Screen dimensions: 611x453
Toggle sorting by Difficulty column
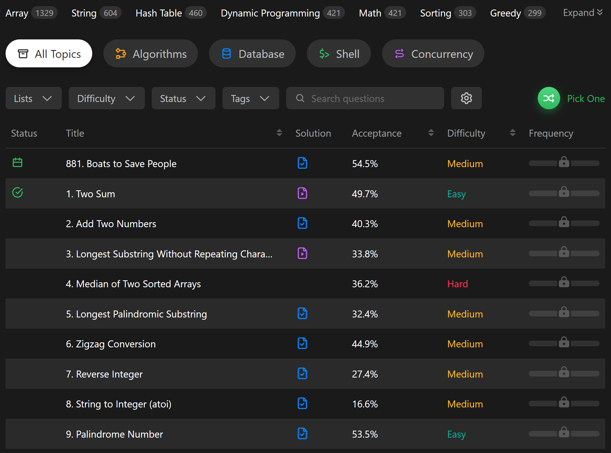tap(512, 133)
